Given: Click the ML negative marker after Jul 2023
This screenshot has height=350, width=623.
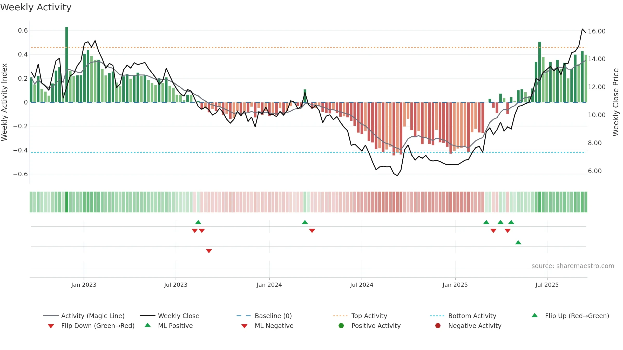Looking at the screenshot, I should point(209,251).
